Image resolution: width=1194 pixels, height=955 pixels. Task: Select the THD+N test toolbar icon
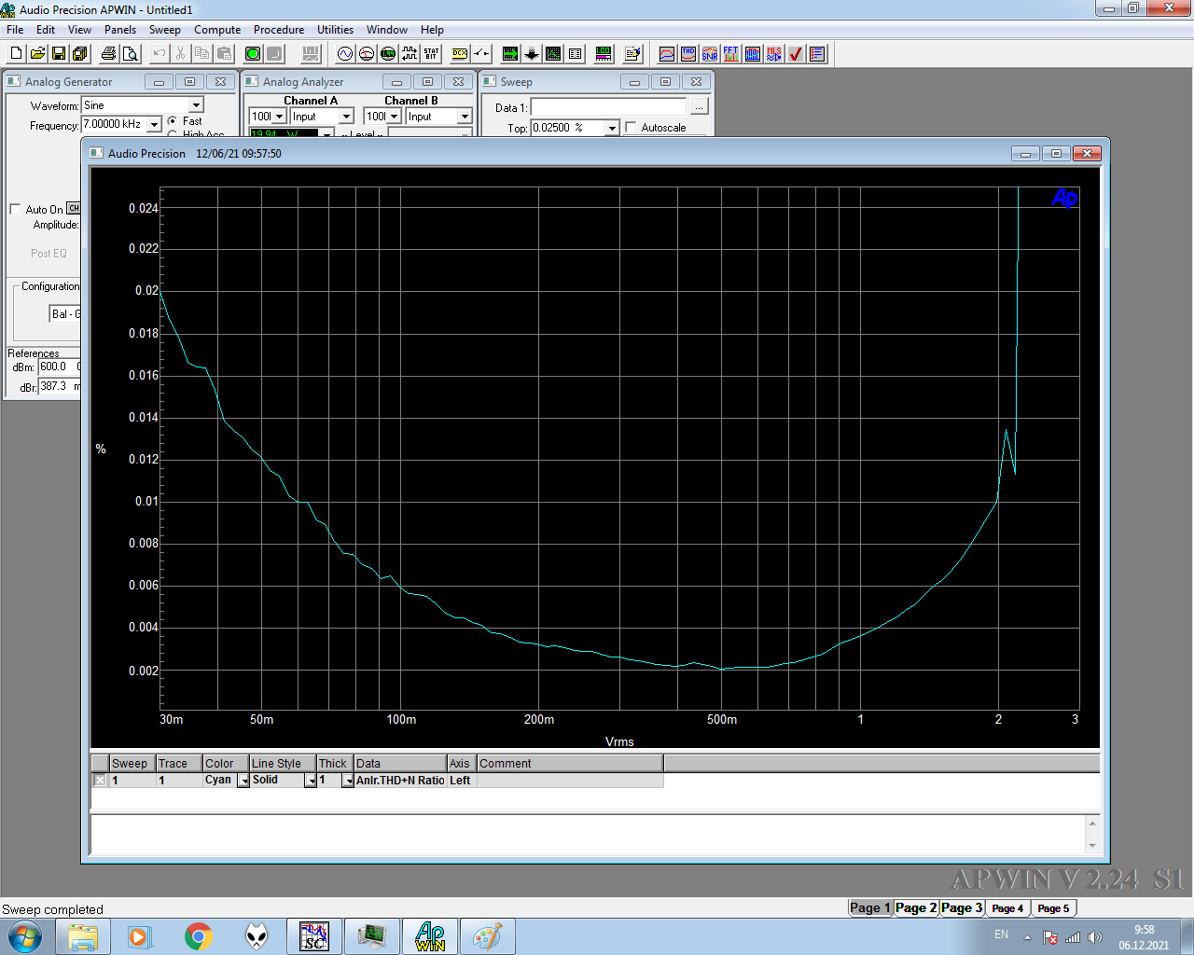tap(687, 53)
